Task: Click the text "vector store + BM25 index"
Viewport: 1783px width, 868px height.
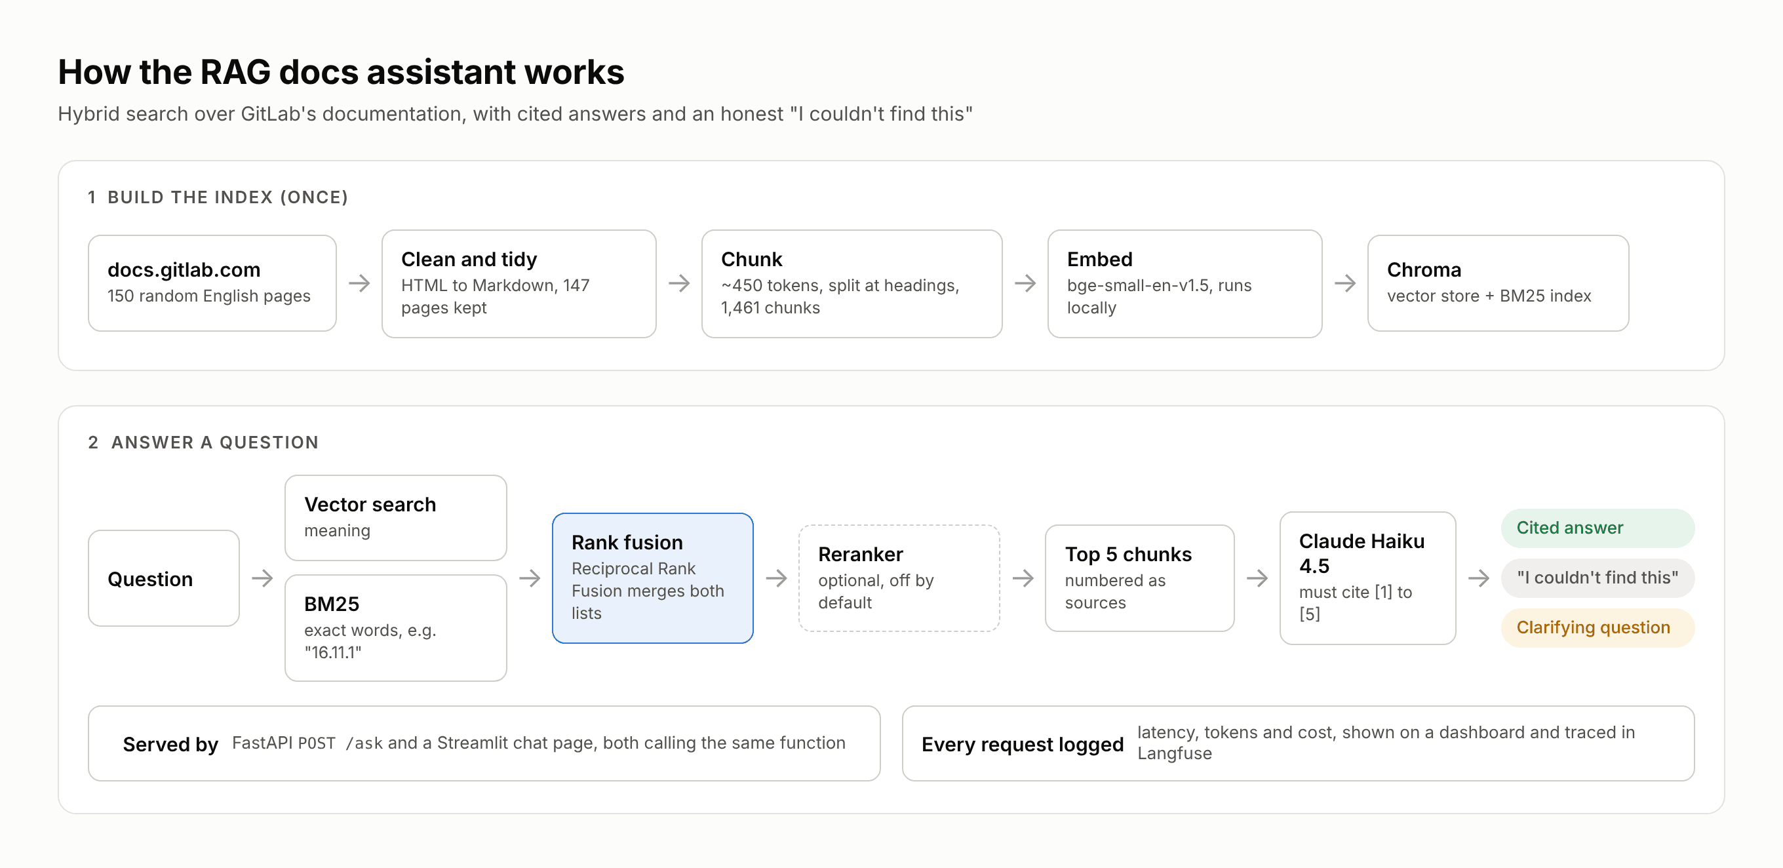Action: coord(1489,296)
